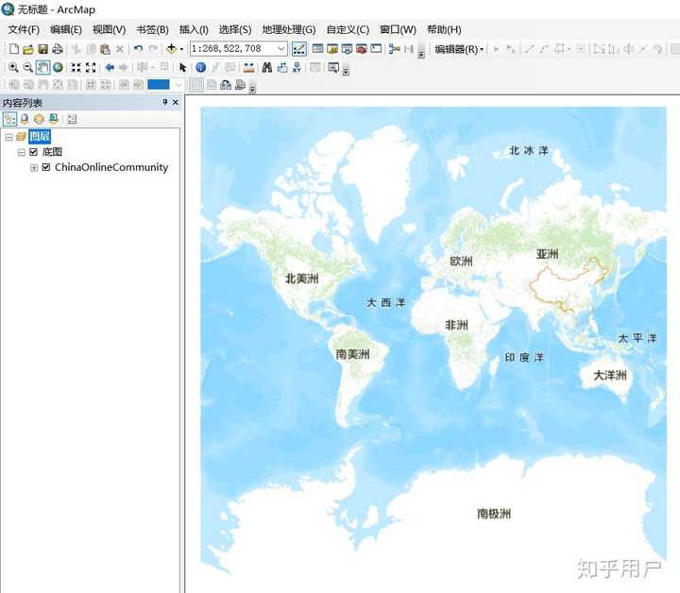Choose the Select Elements arrow tool
This screenshot has height=593, width=680.
[182, 68]
